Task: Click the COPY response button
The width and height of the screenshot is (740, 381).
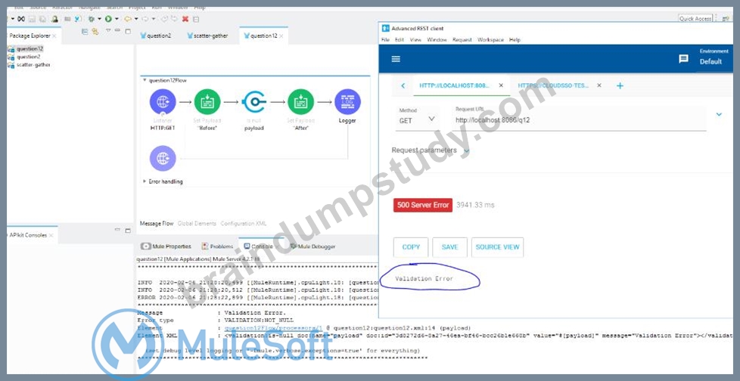Action: (411, 247)
